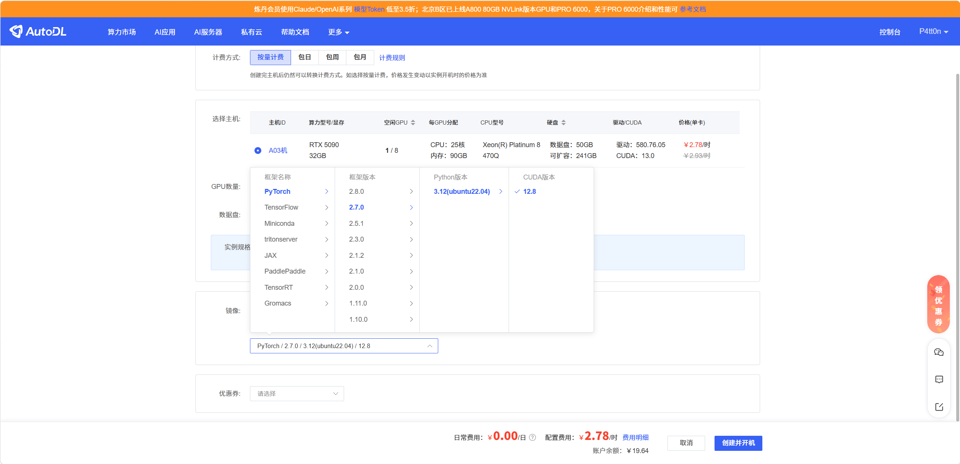The height and width of the screenshot is (464, 960).
Task: Open the chat message support icon
Action: tap(939, 379)
